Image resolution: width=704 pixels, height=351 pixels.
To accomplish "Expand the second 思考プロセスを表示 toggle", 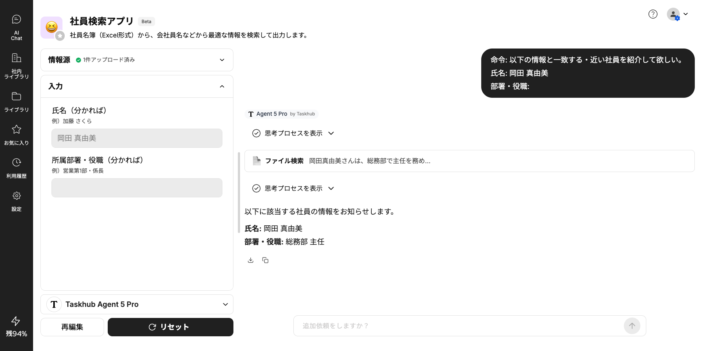I will [293, 188].
